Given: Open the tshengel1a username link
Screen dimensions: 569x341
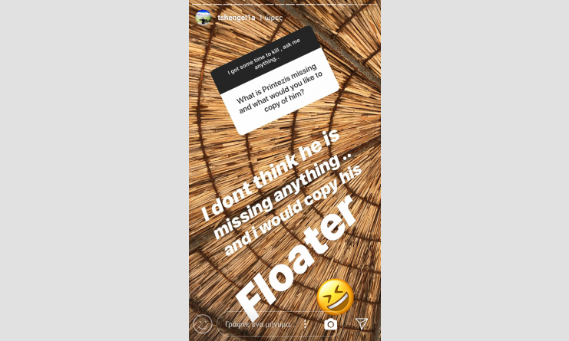Looking at the screenshot, I should (237, 18).
